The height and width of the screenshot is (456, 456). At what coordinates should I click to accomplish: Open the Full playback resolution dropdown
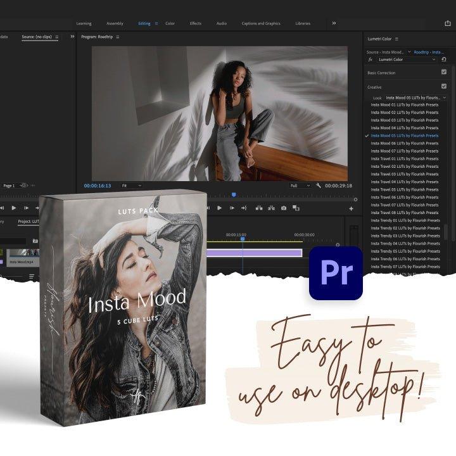(300, 186)
